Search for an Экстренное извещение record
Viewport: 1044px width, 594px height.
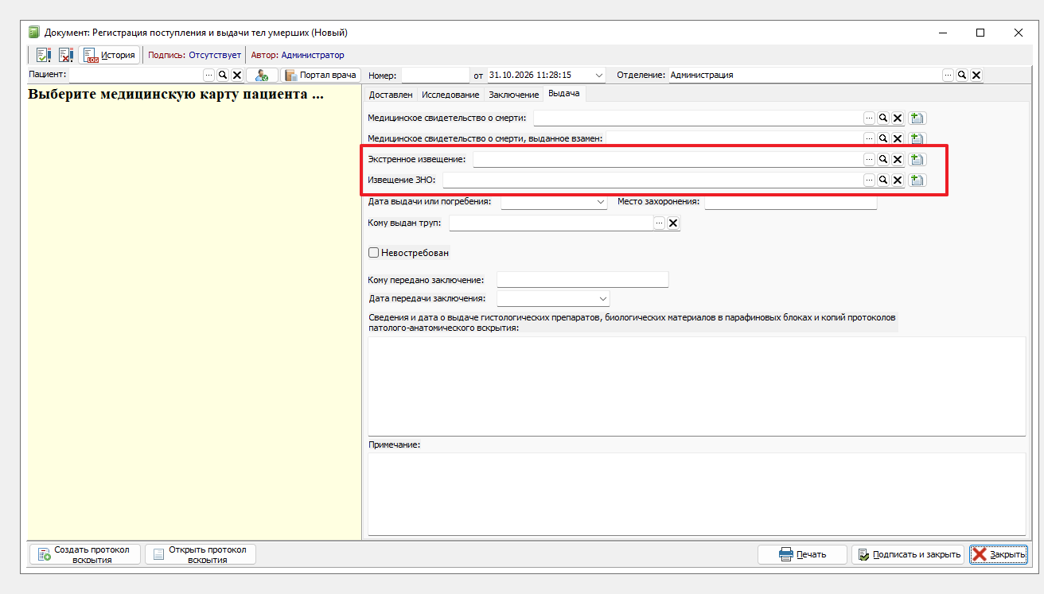tap(882, 159)
